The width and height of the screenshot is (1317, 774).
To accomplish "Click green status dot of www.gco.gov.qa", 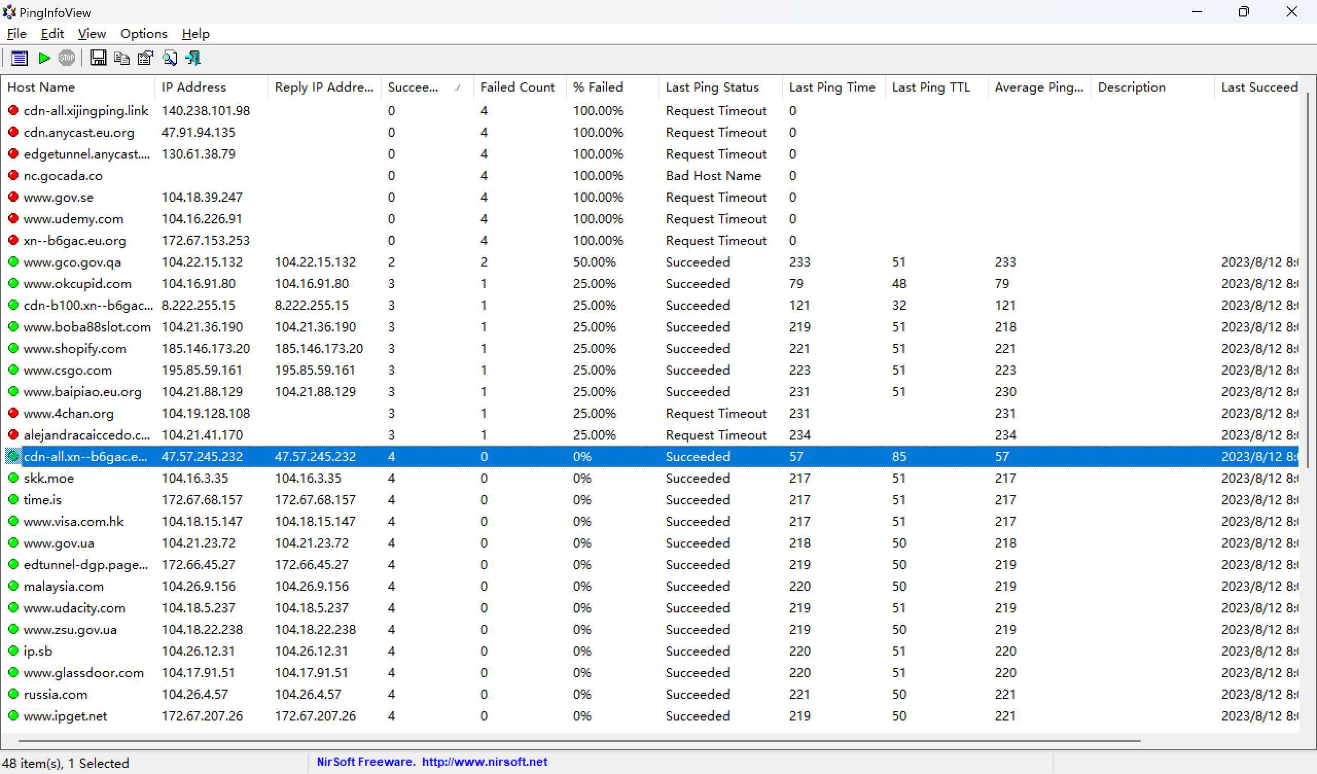I will click(x=13, y=261).
